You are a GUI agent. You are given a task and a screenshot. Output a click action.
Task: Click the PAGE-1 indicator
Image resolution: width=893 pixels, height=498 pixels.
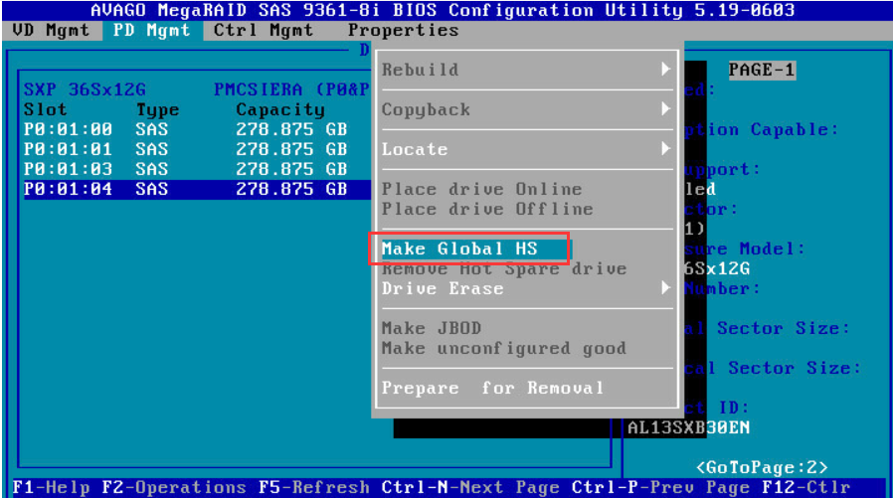[762, 70]
